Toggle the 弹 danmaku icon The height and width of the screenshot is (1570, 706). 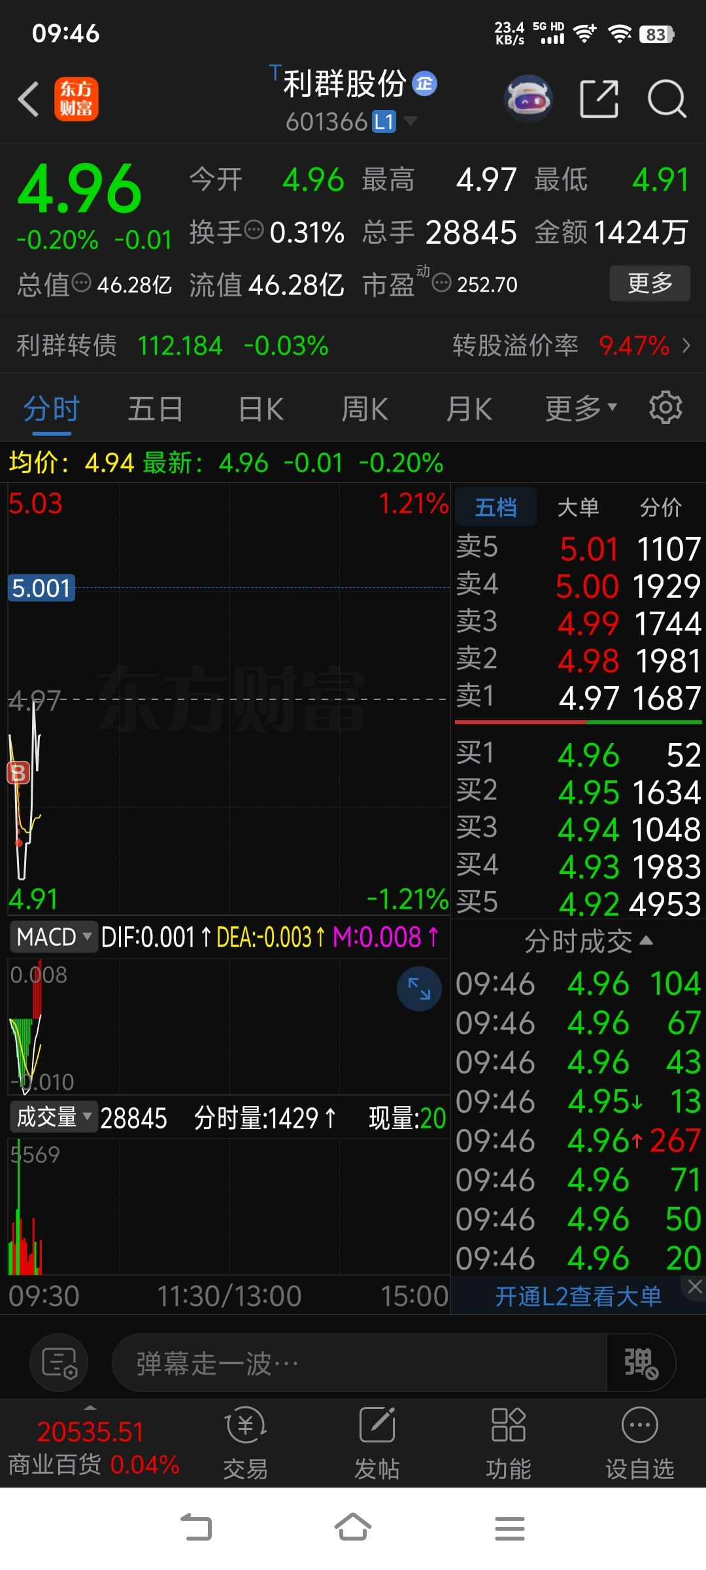(x=641, y=1363)
